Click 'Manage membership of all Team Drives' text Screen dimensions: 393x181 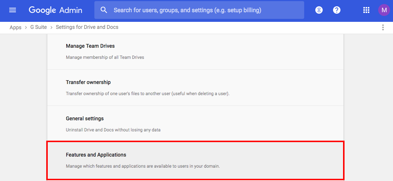pos(105,57)
